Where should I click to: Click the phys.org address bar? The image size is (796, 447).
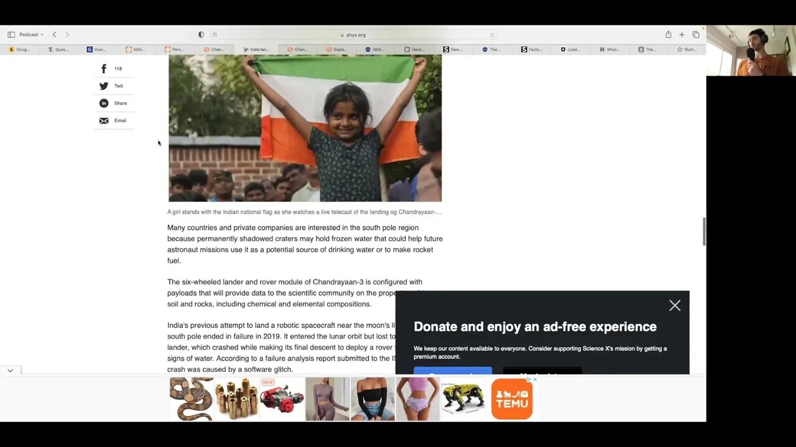(x=353, y=35)
